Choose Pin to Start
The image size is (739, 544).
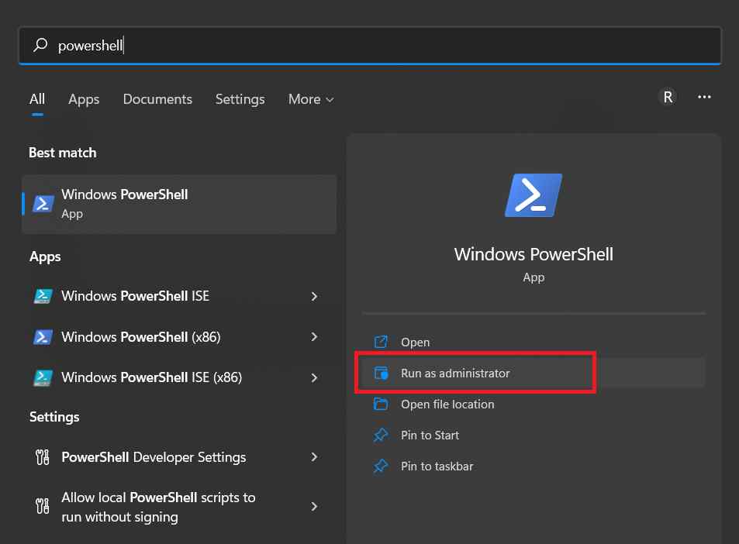click(x=430, y=436)
